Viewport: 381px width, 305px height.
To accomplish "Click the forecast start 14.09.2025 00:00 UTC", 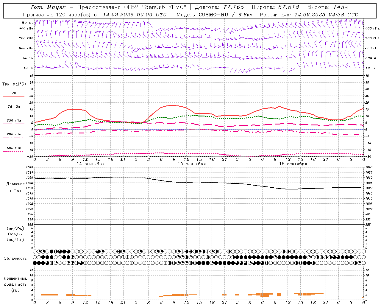I will coord(135,15).
